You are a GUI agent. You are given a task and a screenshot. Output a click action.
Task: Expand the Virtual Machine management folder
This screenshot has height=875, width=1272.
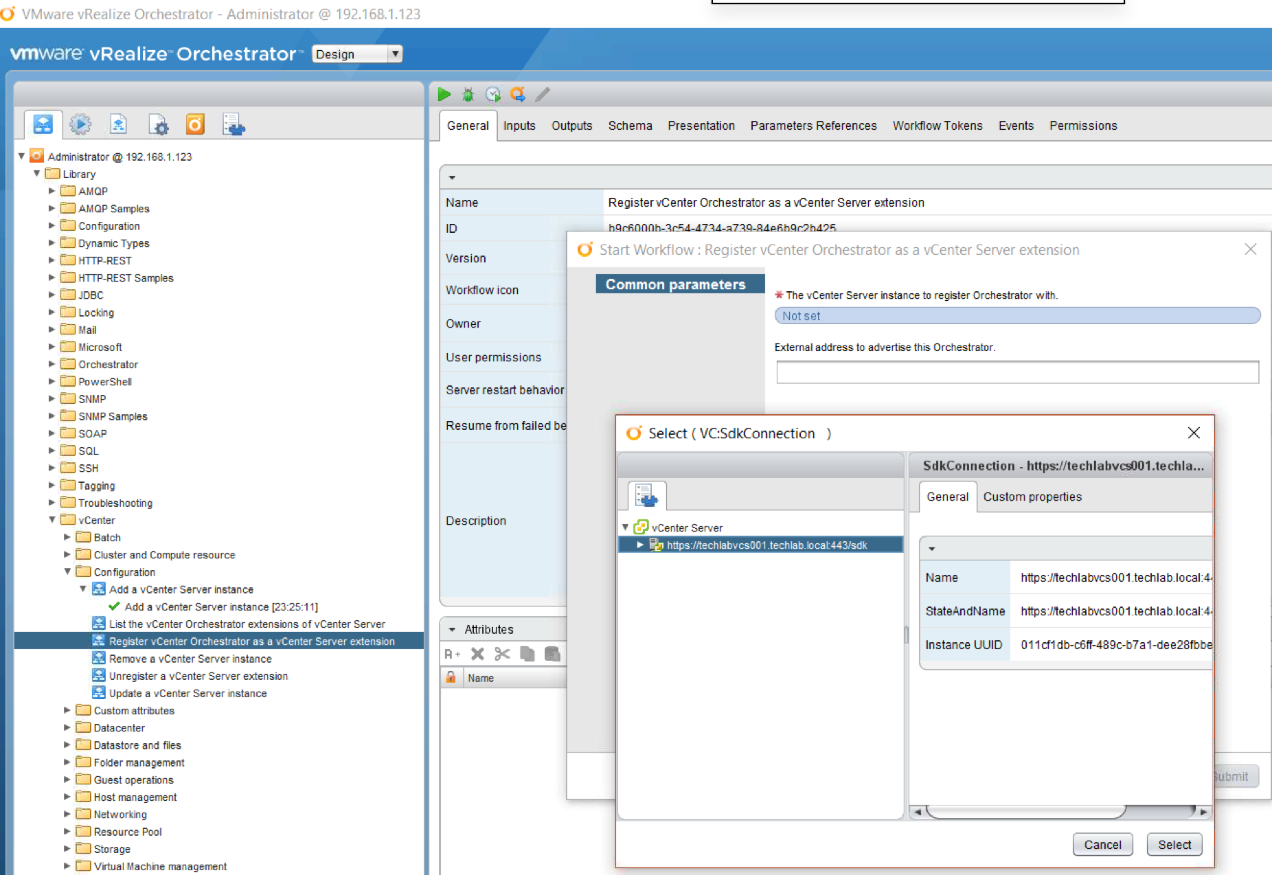(67, 865)
